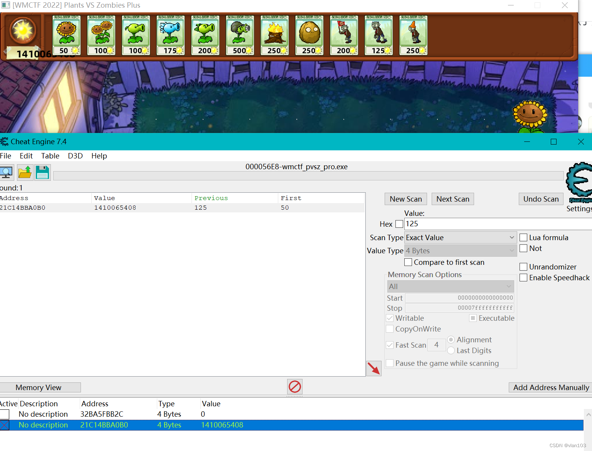Click the Undo Scan button

tap(541, 199)
